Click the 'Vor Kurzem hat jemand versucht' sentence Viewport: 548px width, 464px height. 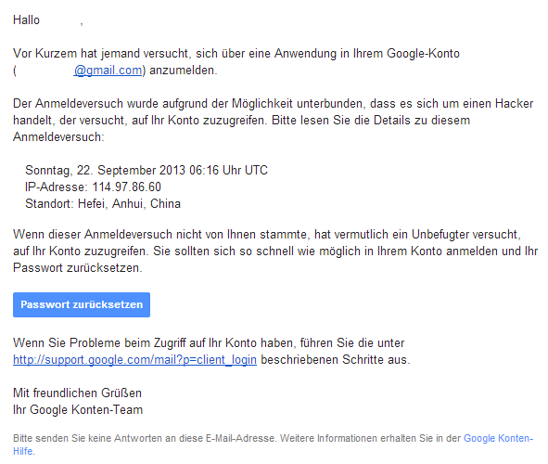236,62
